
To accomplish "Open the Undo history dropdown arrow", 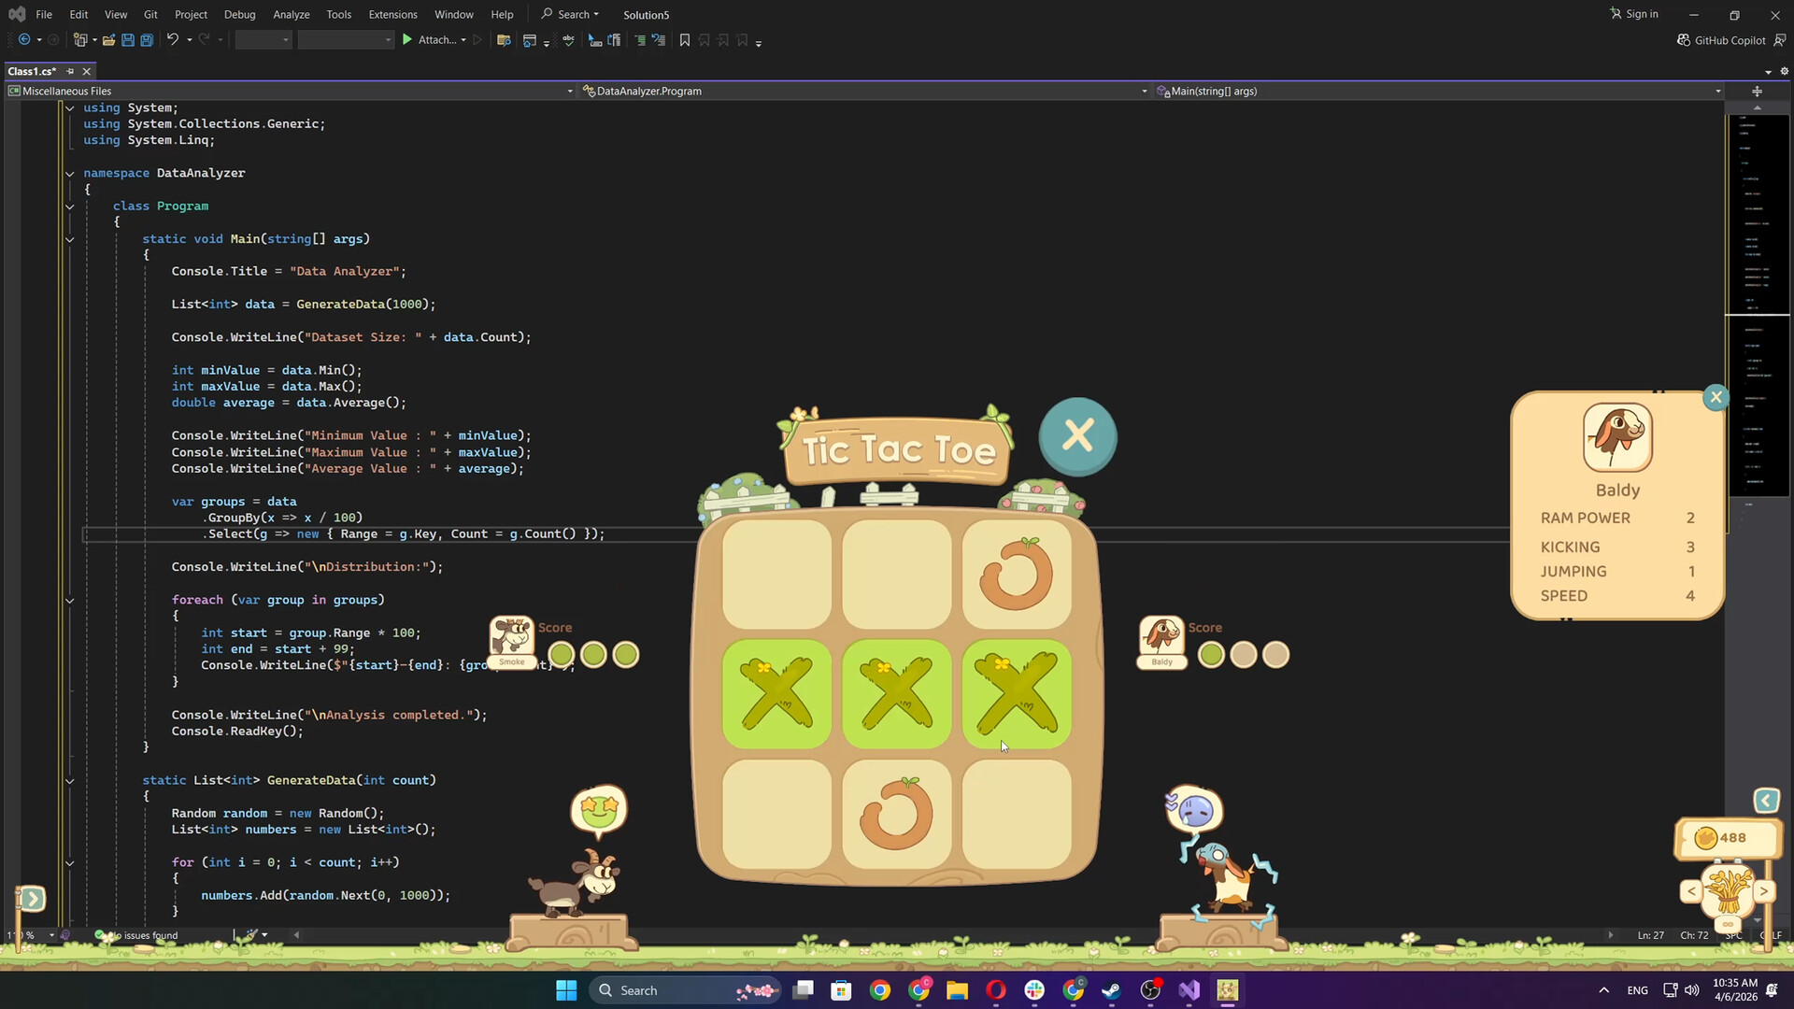I will [x=189, y=40].
